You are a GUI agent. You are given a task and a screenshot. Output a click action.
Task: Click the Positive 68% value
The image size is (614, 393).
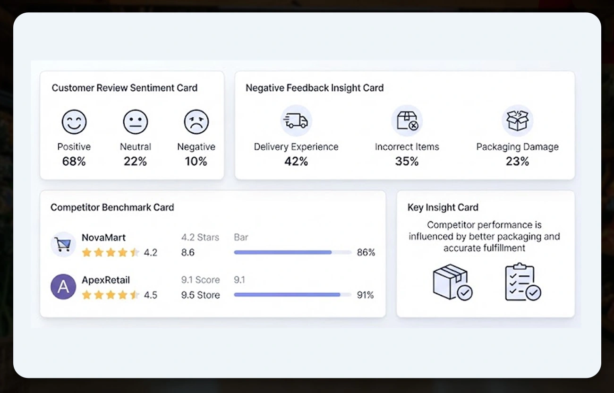pos(74,162)
